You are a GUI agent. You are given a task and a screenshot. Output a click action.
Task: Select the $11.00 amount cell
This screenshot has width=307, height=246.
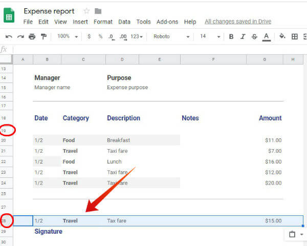(x=273, y=140)
